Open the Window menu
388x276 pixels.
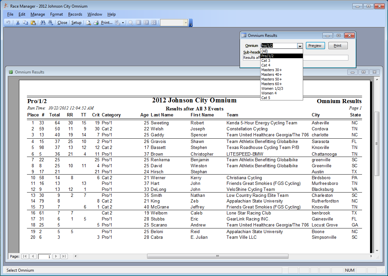[95, 14]
